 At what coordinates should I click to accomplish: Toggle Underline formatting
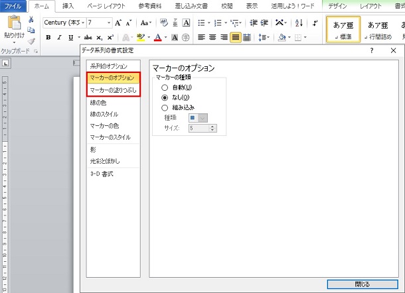71,38
